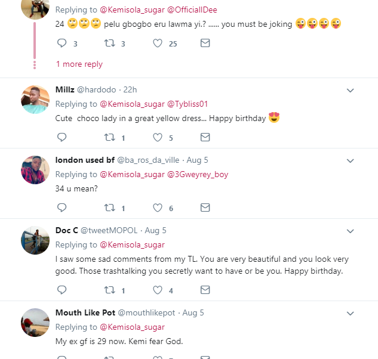Reply to london used bf's tweet
The height and width of the screenshot is (359, 378).
[x=62, y=208]
